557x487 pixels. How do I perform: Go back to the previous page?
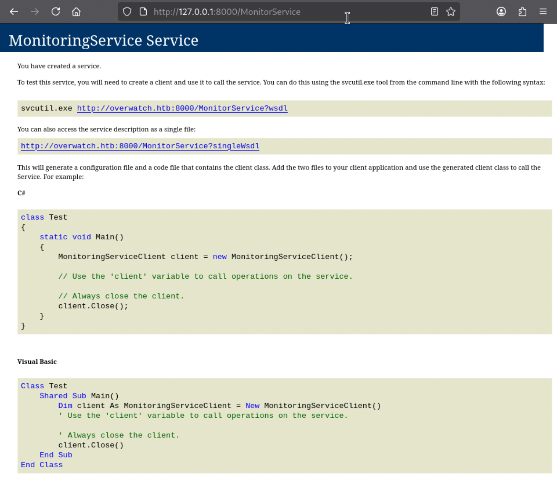[x=14, y=12]
